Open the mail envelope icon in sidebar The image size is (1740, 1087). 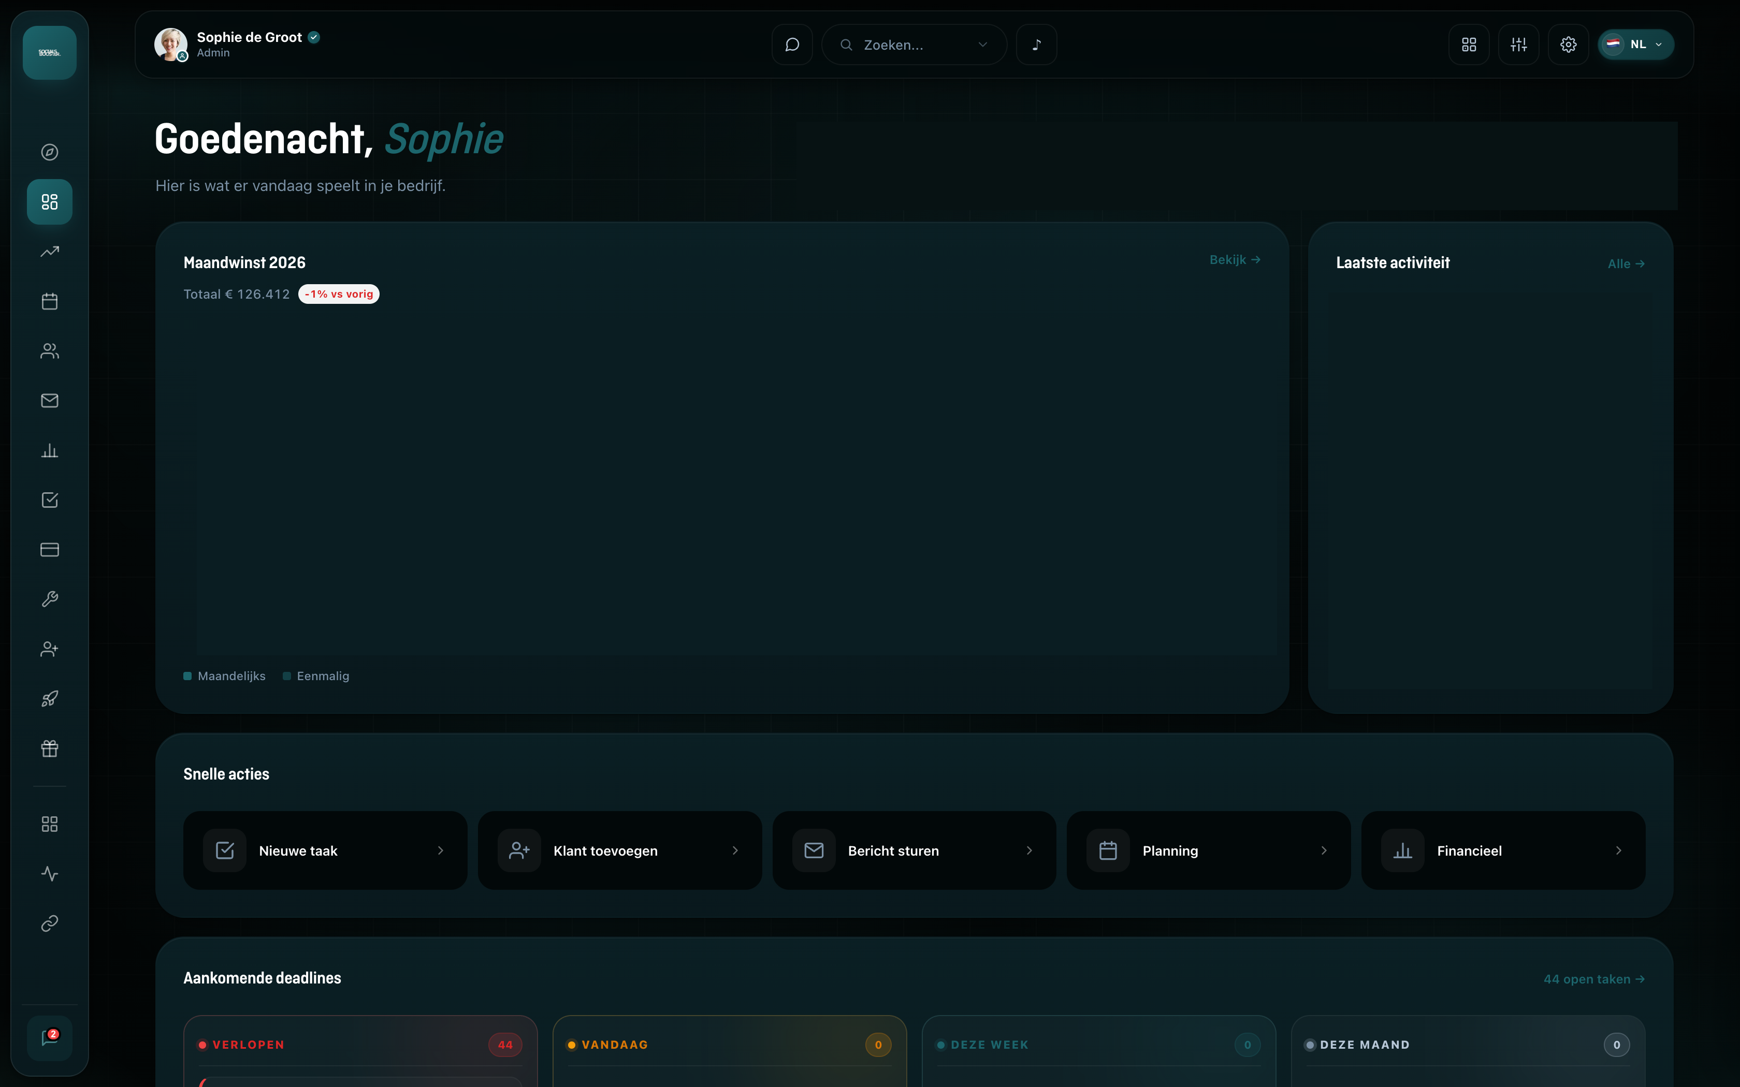pyautogui.click(x=50, y=401)
